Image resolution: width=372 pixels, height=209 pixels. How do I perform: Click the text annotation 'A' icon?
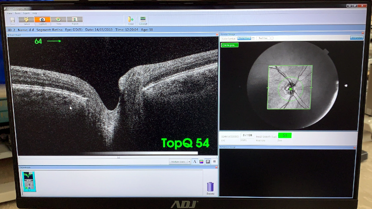coord(195,162)
